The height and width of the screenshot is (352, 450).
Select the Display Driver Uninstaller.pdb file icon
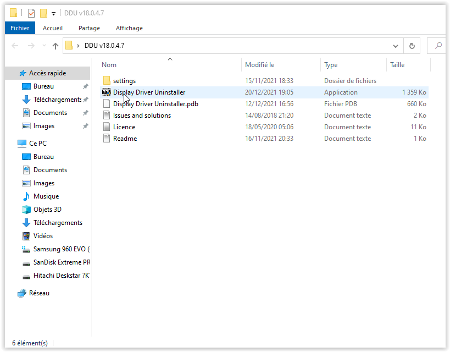(107, 103)
